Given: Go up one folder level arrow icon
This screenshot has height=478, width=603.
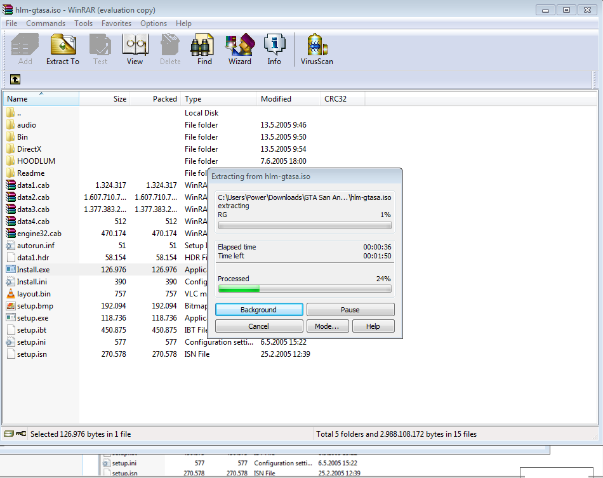Looking at the screenshot, I should click(x=15, y=79).
